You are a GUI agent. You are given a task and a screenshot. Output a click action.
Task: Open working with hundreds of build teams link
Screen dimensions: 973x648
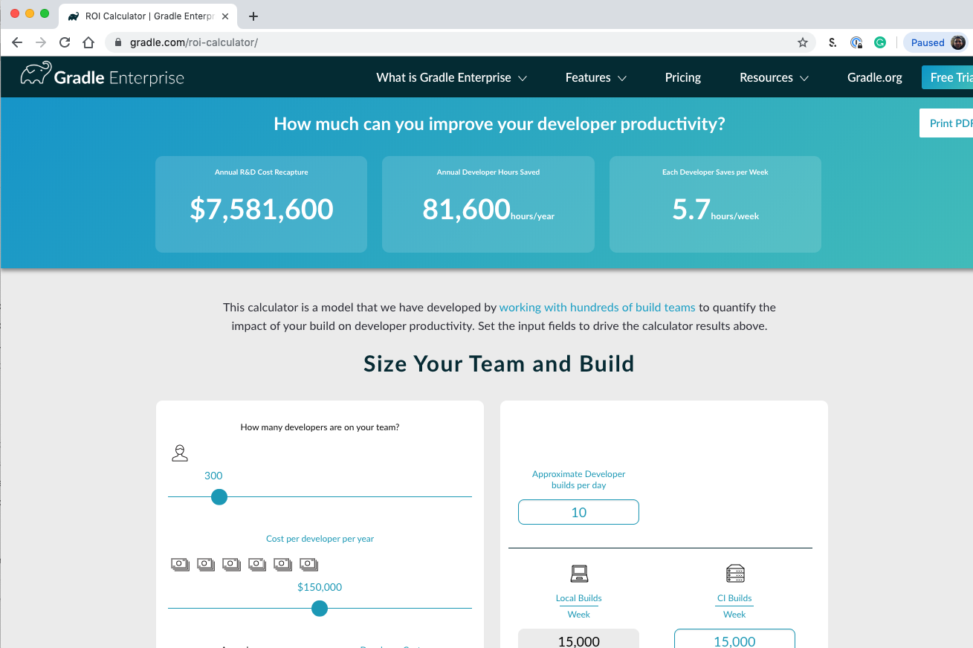click(x=597, y=307)
